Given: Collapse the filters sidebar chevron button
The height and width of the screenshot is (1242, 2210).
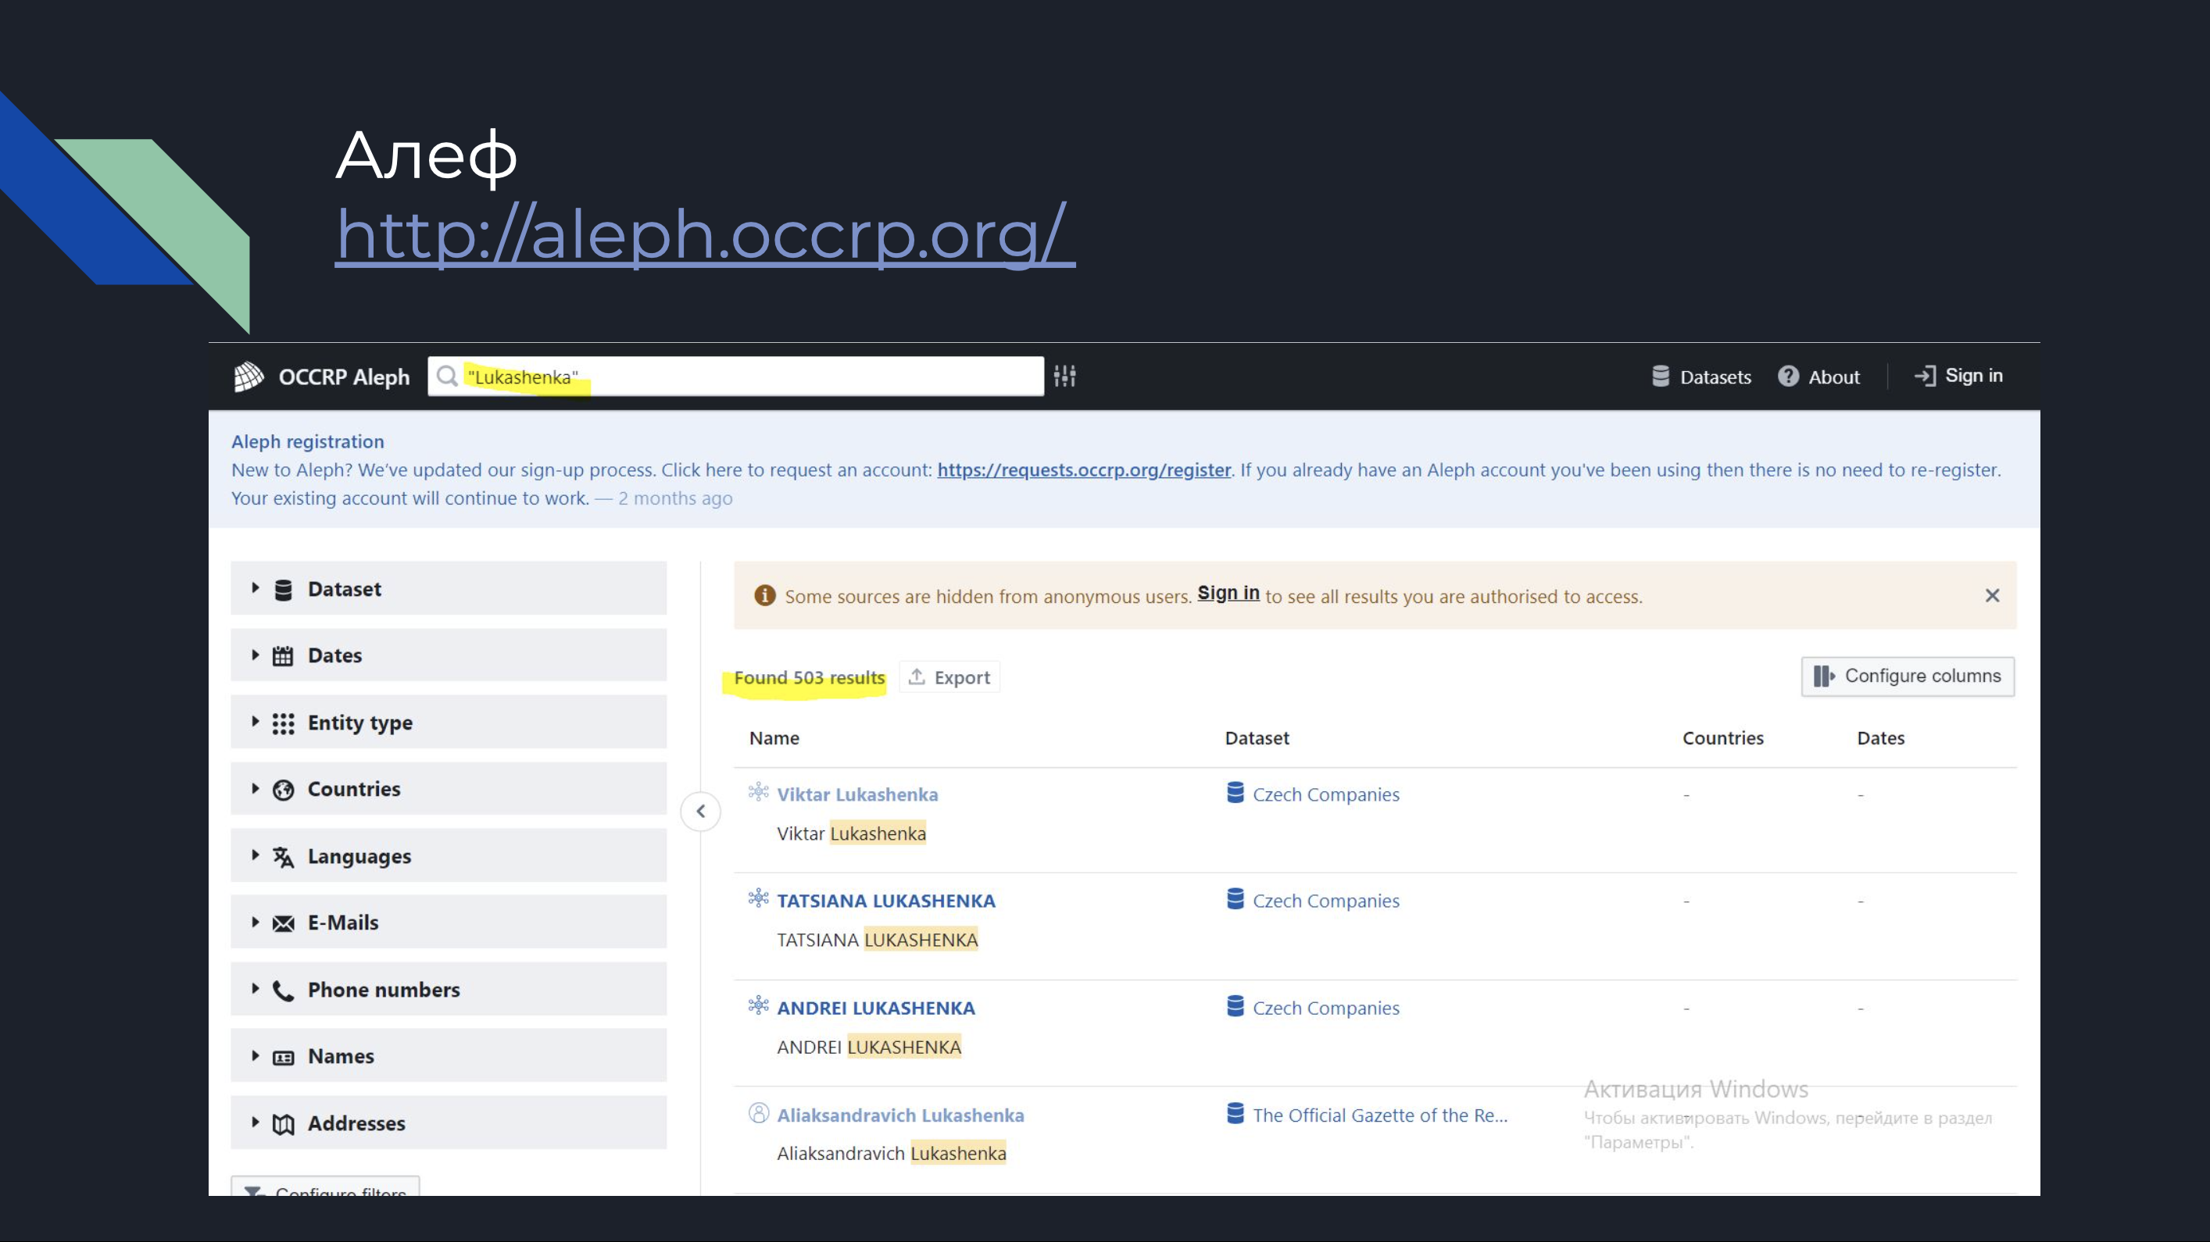Looking at the screenshot, I should coord(701,812).
